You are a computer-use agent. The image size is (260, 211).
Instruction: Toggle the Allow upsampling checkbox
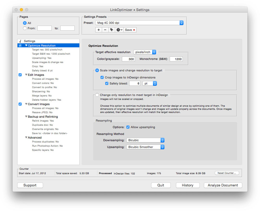pos(128,127)
